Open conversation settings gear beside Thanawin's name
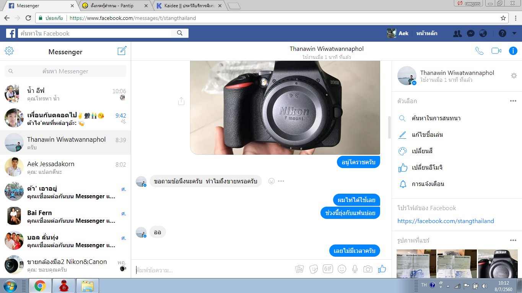522x293 pixels. tap(514, 76)
